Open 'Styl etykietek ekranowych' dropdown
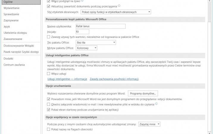 tap(116, 12)
